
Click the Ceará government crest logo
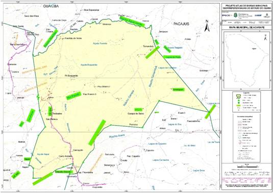[x=235, y=15]
